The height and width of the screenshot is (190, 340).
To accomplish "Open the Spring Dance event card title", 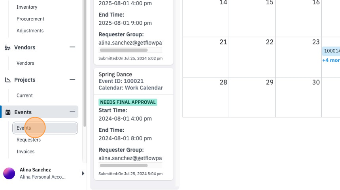I will pyautogui.click(x=115, y=75).
